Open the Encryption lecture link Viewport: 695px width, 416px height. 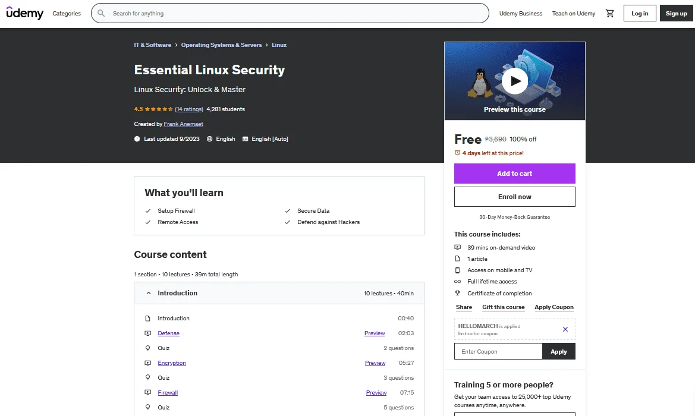click(172, 363)
